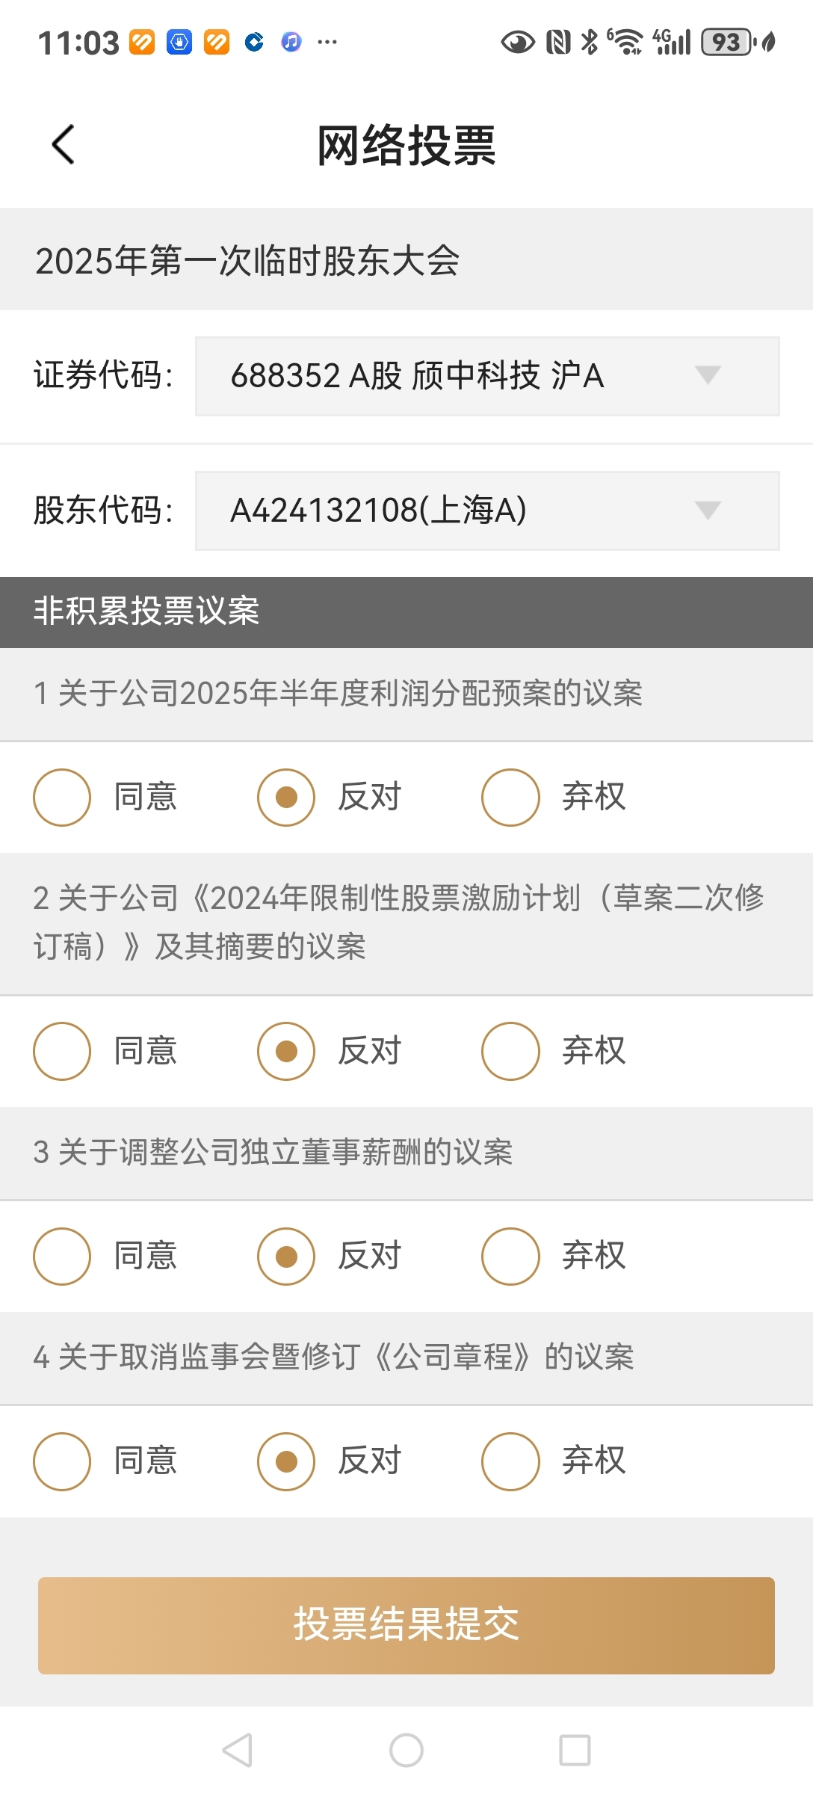Screen dimensions: 813x1794
Task: Tap the Bluetooth status icon
Action: coord(590,42)
